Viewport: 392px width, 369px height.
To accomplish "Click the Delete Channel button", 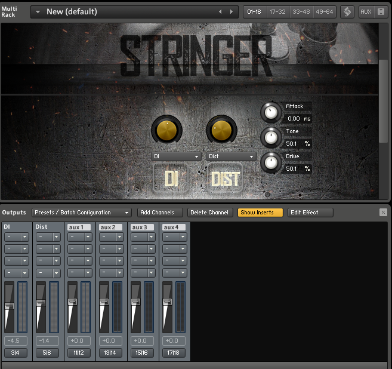I will (210, 213).
